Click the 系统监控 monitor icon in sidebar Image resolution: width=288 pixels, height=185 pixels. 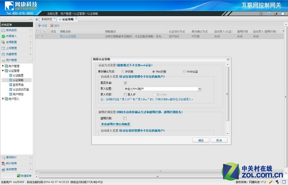3,30
